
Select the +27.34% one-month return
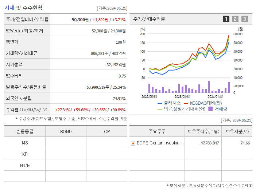pos(63,110)
